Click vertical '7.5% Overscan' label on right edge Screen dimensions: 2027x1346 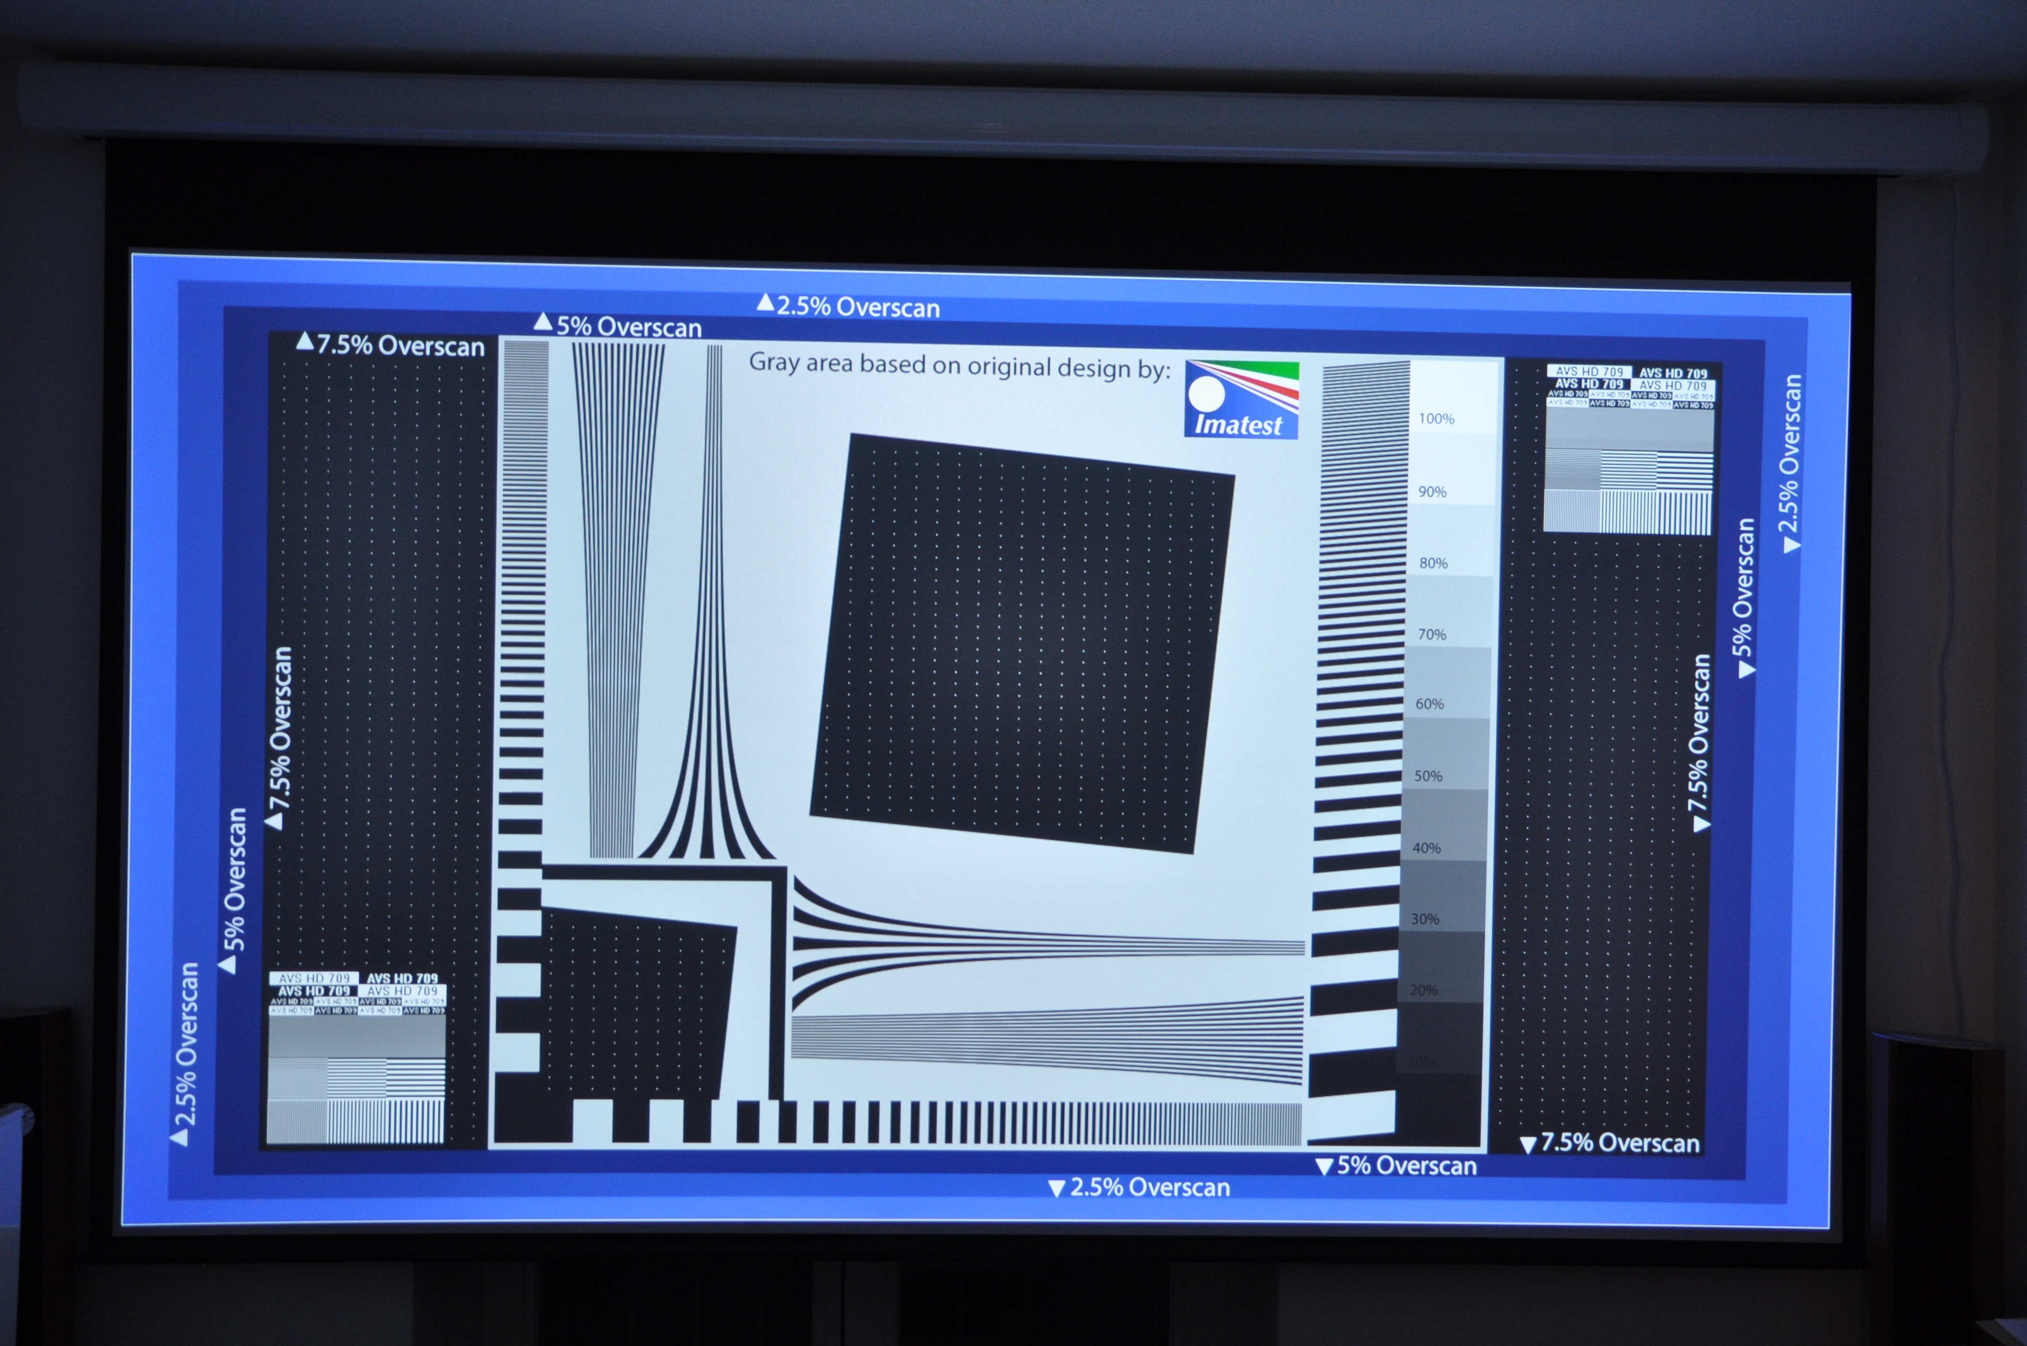click(x=1699, y=742)
